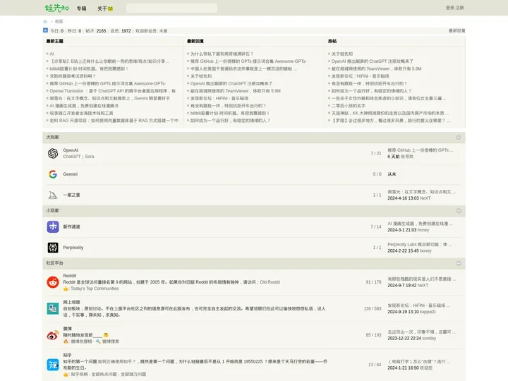Image resolution: width=508 pixels, height=381 pixels.
Task: Open the 微博 Weibo logo icon
Action: click(x=53, y=335)
